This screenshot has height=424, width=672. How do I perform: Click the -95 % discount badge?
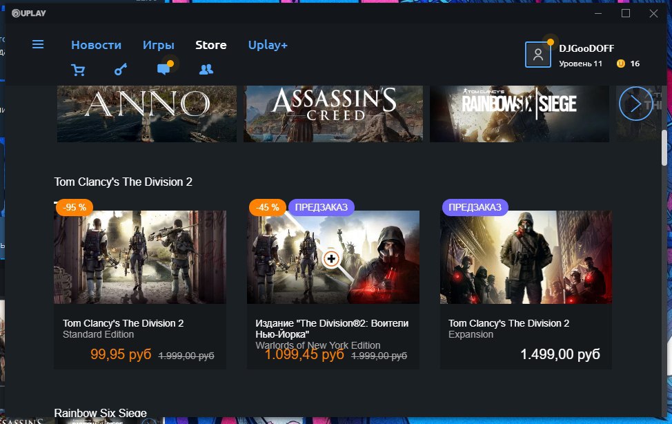click(75, 207)
